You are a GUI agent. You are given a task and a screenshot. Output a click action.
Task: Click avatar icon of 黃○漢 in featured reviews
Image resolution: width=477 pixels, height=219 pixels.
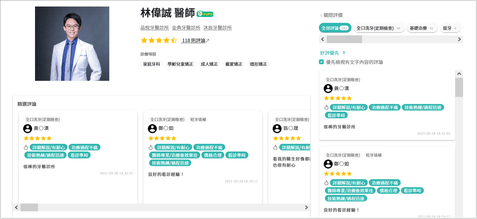[27, 128]
